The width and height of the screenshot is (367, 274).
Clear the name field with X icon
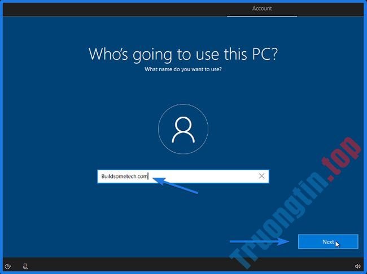point(261,176)
